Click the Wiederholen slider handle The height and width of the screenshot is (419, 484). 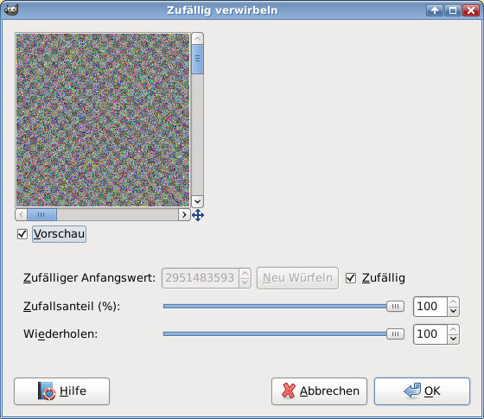396,333
